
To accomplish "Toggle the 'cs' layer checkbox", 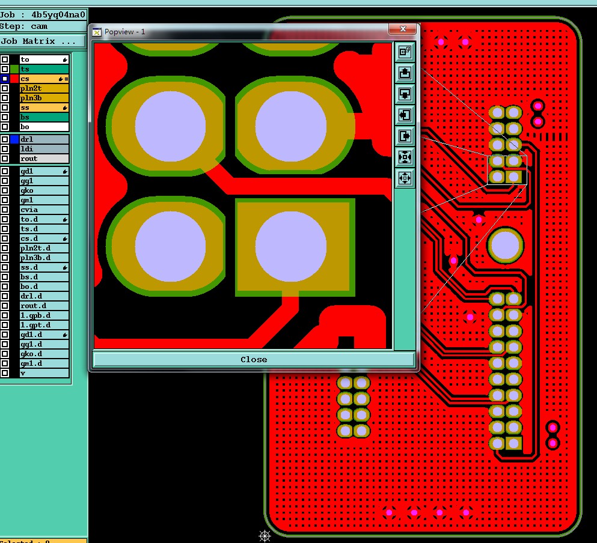I will (5, 79).
